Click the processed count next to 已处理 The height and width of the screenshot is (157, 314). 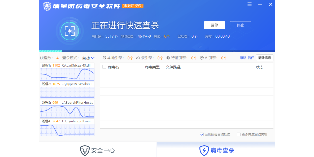coord(194,36)
